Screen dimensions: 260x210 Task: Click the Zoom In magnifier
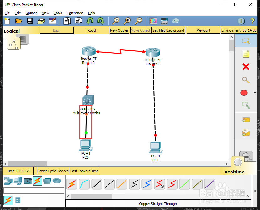pos(116,21)
